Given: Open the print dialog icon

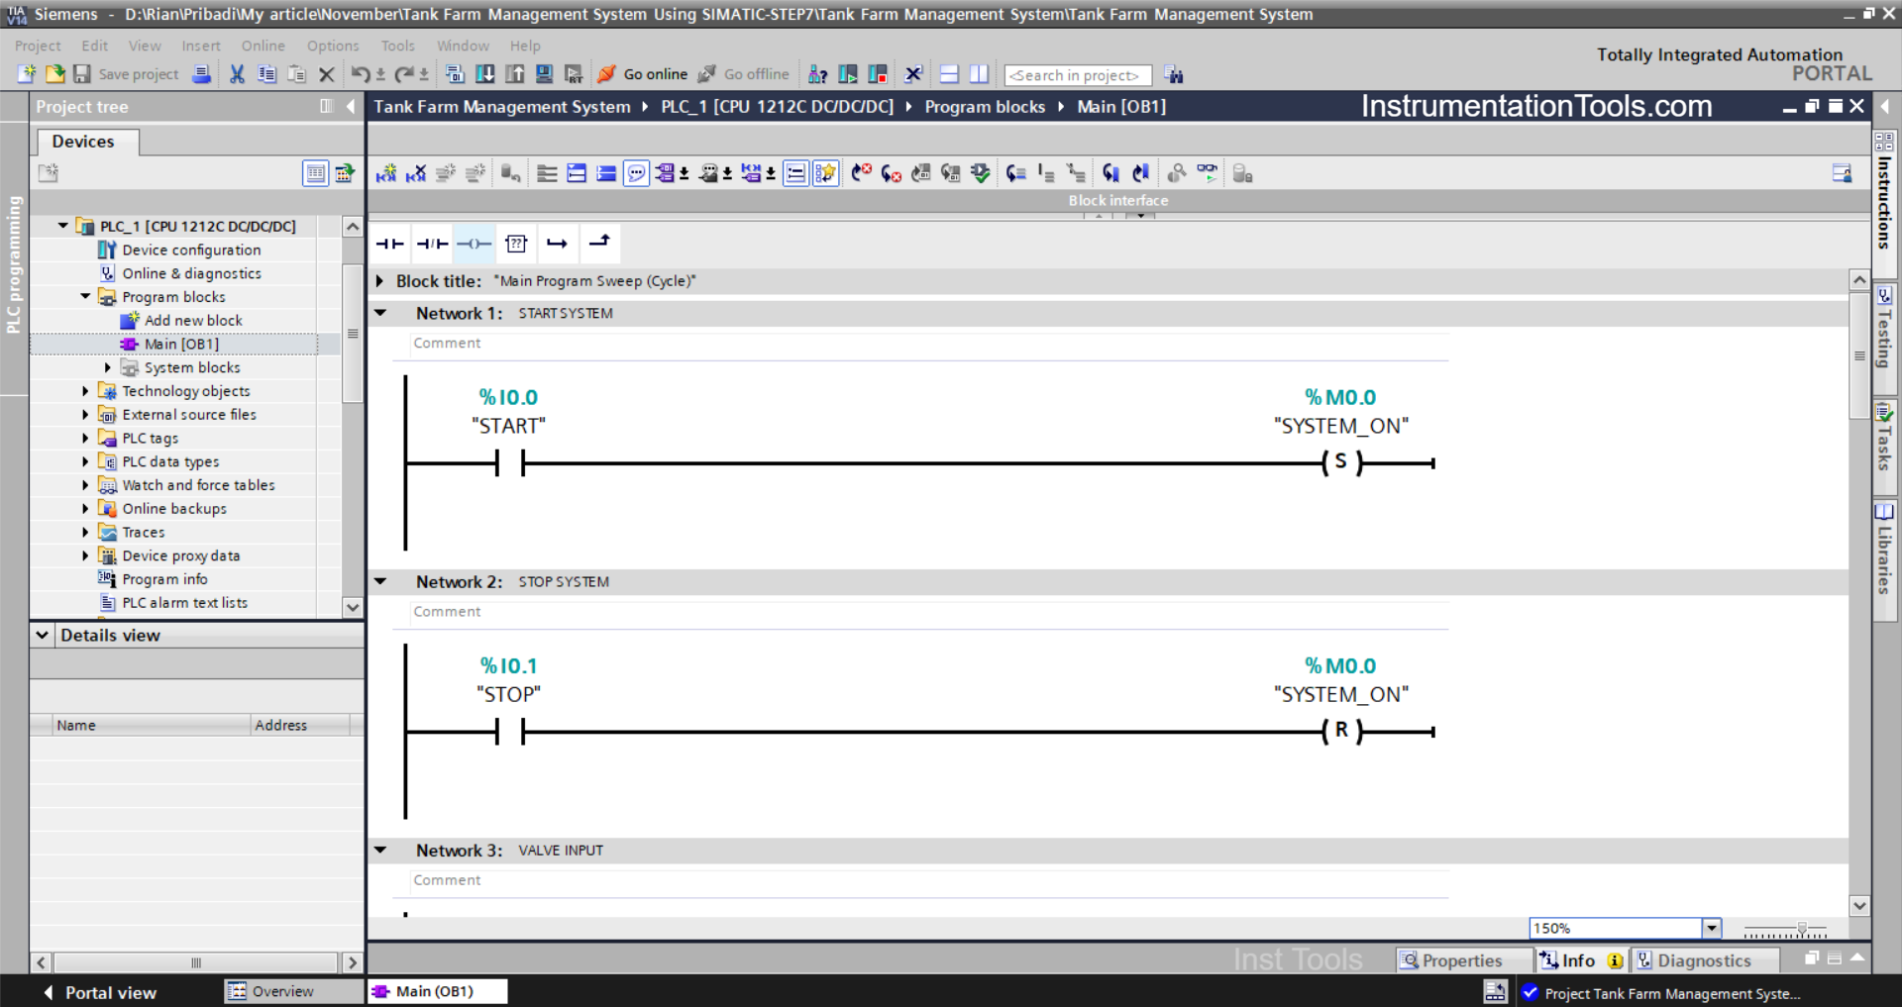Looking at the screenshot, I should (201, 74).
